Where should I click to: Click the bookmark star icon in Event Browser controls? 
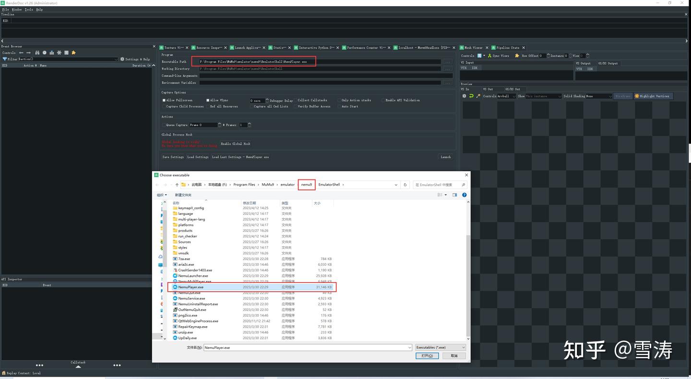[x=73, y=53]
